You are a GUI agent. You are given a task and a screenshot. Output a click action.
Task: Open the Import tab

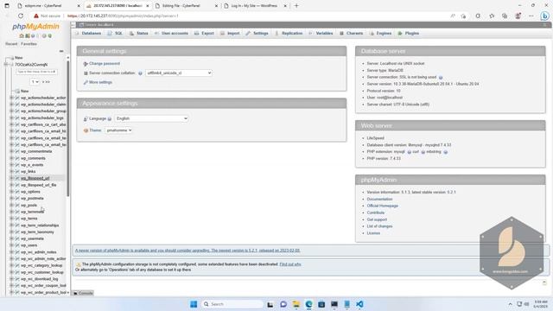[x=230, y=33]
